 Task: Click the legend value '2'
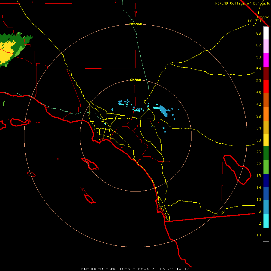click(260, 223)
